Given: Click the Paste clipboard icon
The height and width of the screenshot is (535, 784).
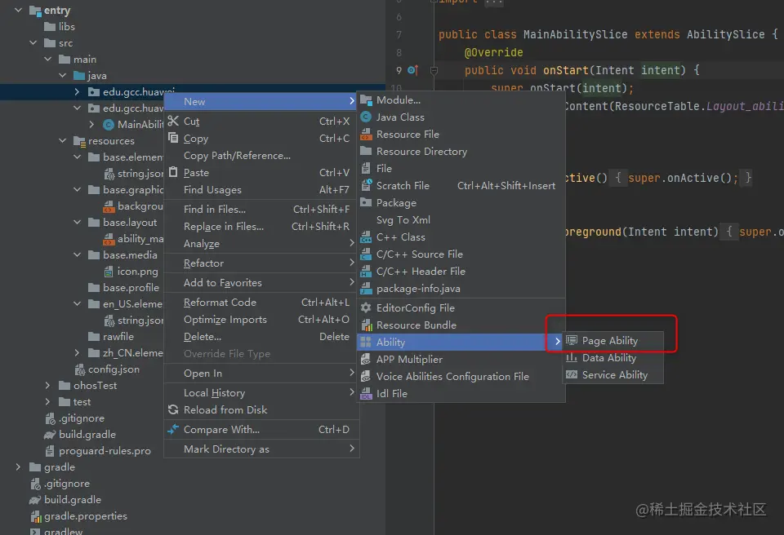Looking at the screenshot, I should pos(173,172).
